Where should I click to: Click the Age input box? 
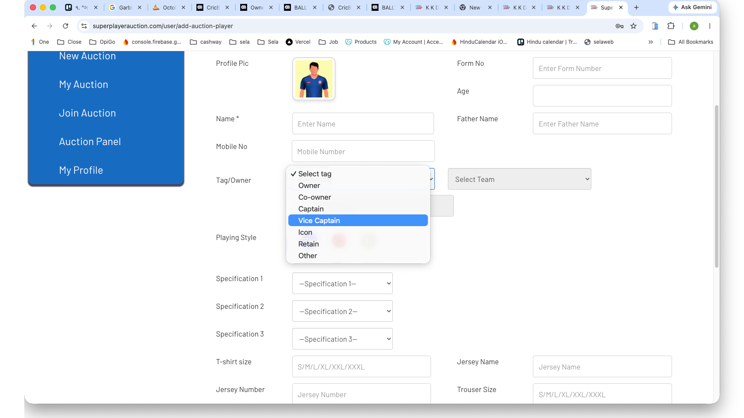[x=602, y=96]
